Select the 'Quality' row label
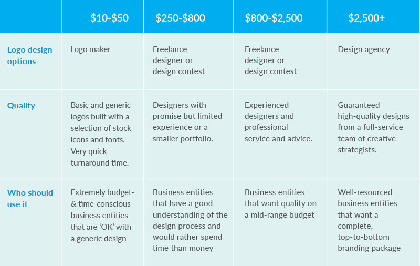Viewport: 420px width, 266px height. pos(21,106)
